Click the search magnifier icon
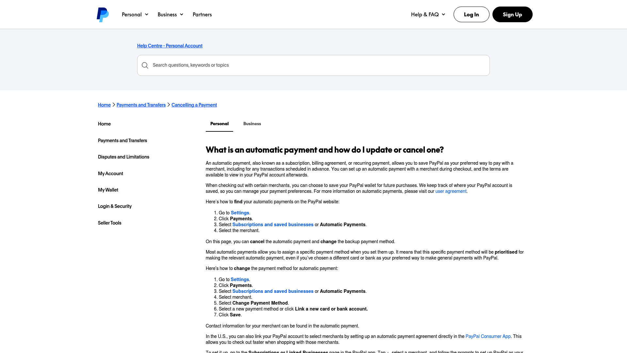 tap(145, 65)
